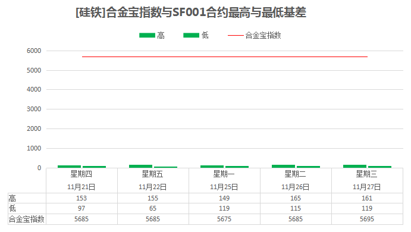Select the 低 bar for 11月27日
This screenshot has width=411, height=232.
coord(380,167)
